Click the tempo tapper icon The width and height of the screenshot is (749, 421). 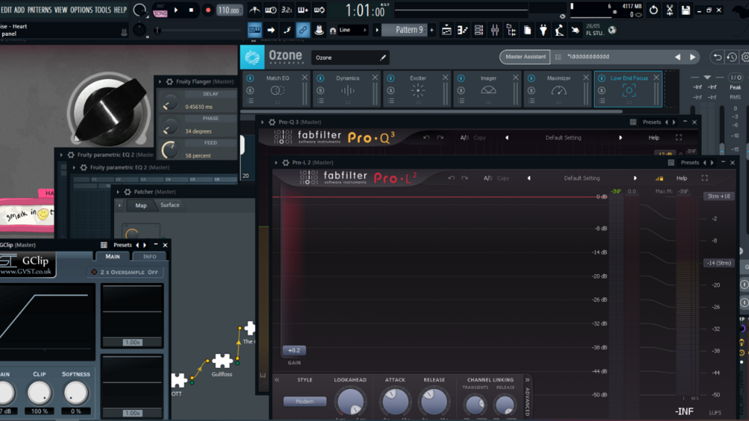[560, 30]
